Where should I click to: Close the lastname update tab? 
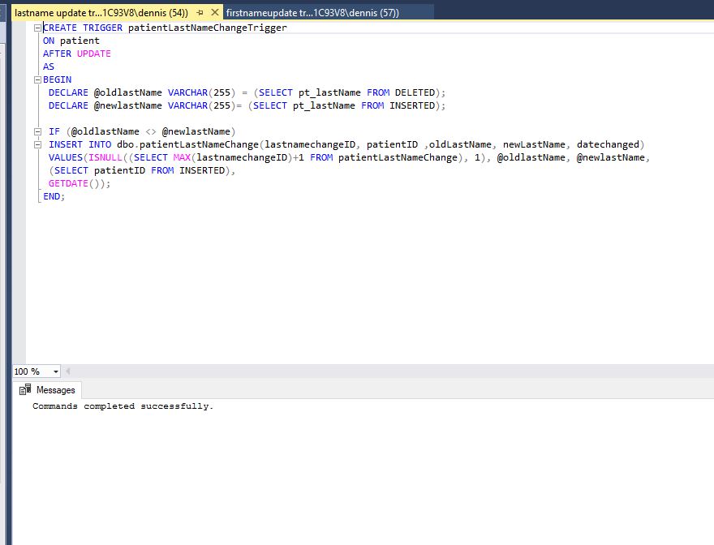click(215, 12)
